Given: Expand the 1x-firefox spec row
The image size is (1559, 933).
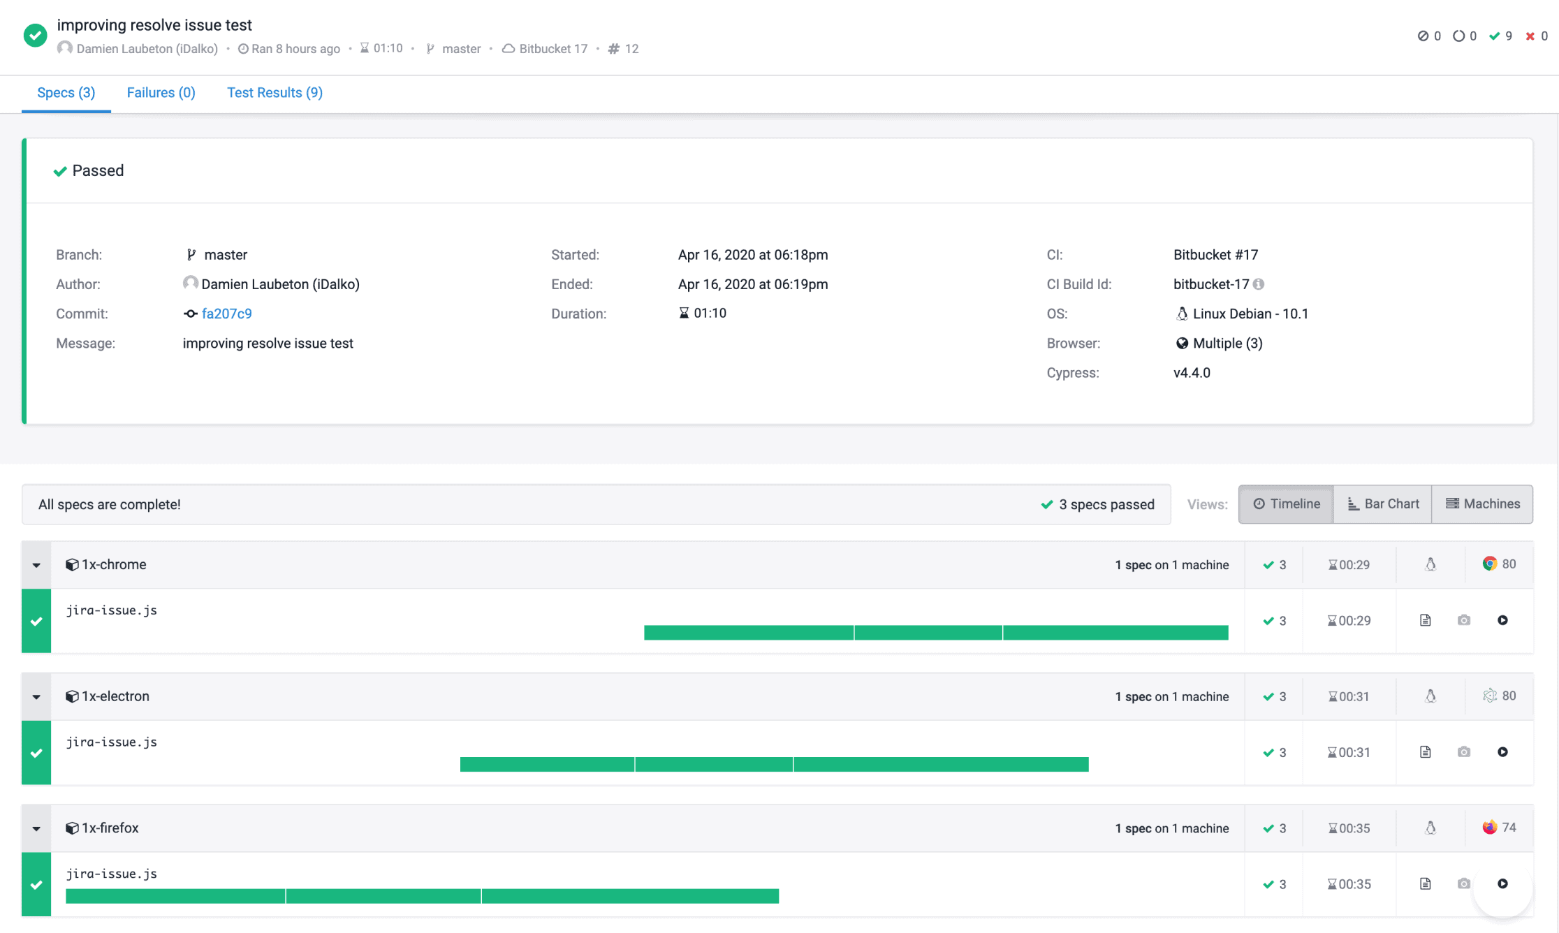Looking at the screenshot, I should (36, 828).
